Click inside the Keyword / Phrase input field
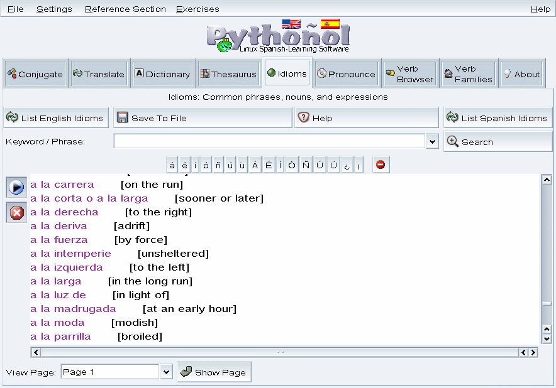Screen dimensions: 556x388 (x=269, y=142)
